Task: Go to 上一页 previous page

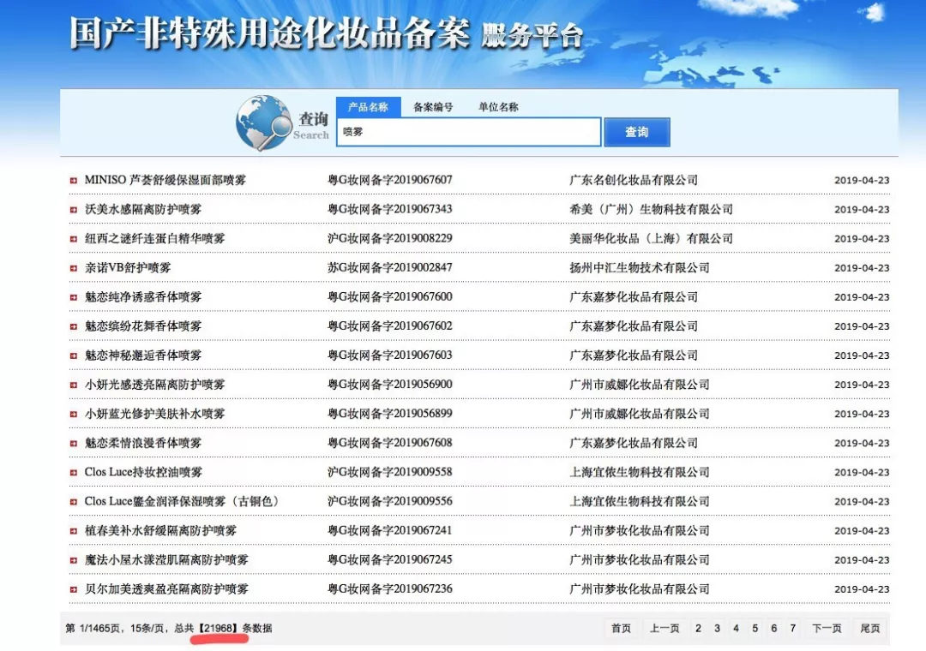Action: 665,628
